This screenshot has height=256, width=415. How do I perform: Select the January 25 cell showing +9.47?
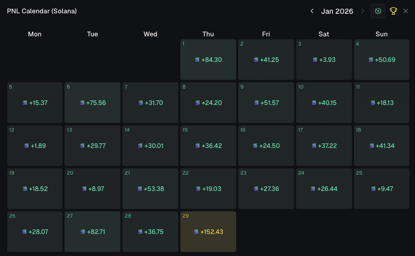coord(382,188)
